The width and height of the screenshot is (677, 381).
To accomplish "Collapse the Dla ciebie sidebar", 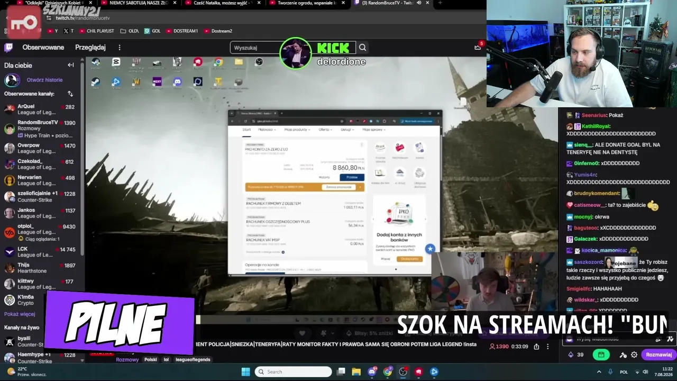I will [71, 65].
